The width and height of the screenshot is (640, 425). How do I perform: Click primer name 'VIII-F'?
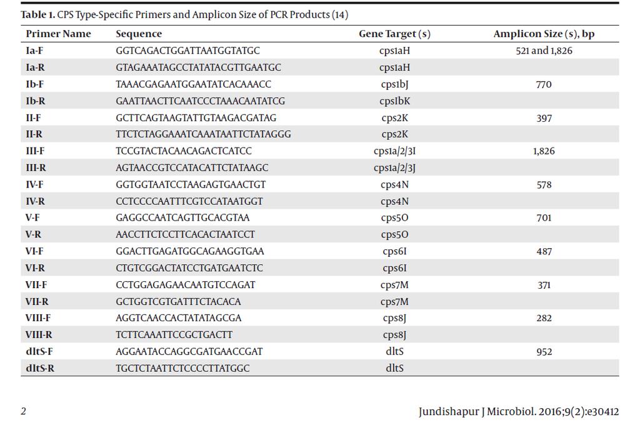(38, 317)
